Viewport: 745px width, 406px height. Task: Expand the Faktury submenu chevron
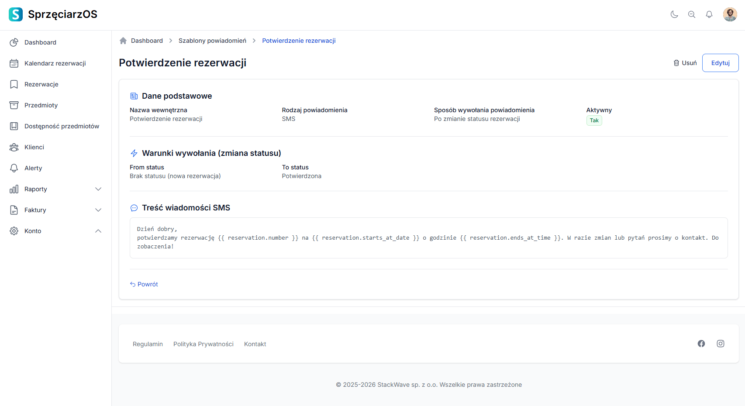tap(98, 210)
